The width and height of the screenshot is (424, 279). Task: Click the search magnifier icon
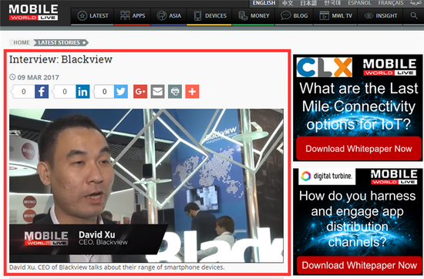pos(414,15)
